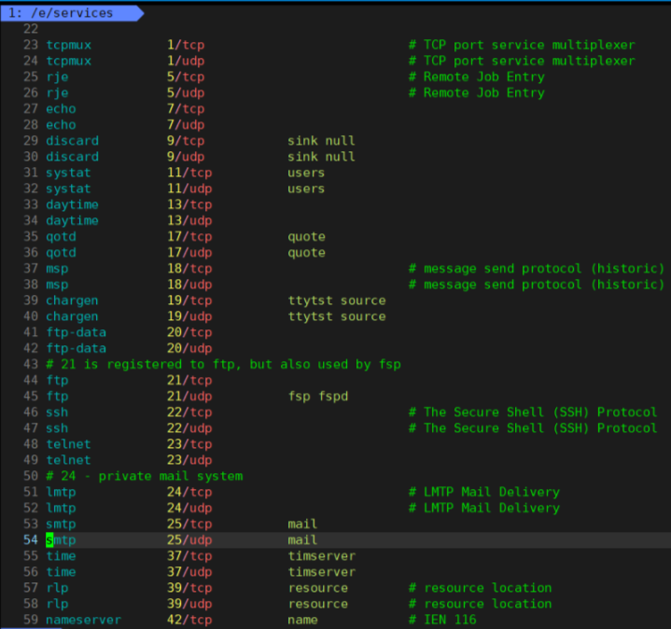Image resolution: width=671 pixels, height=629 pixels.
Task: Click '# IEN 116' comment
Action: coord(442,620)
